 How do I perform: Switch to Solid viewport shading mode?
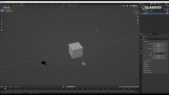(134, 6)
